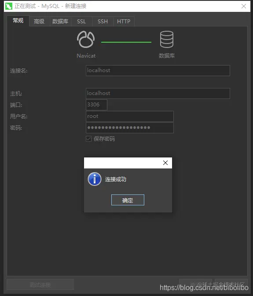Screen dimensions: 253x296
Task: Focus the 密码 password field
Action: [130, 128]
